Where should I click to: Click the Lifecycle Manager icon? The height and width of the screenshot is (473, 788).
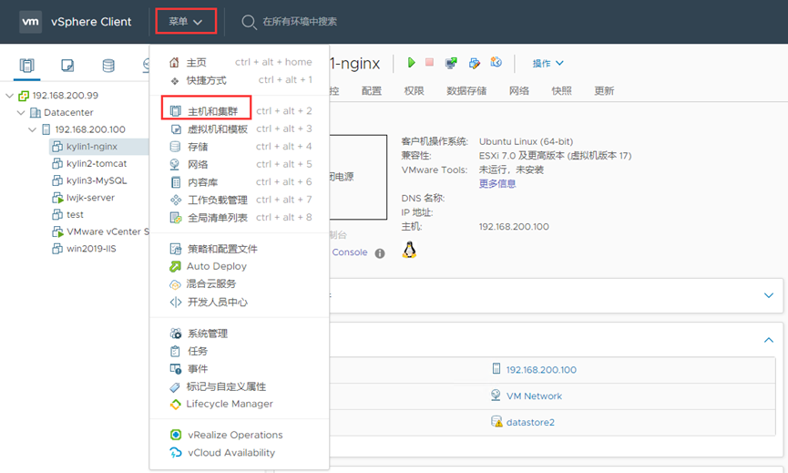click(x=175, y=404)
